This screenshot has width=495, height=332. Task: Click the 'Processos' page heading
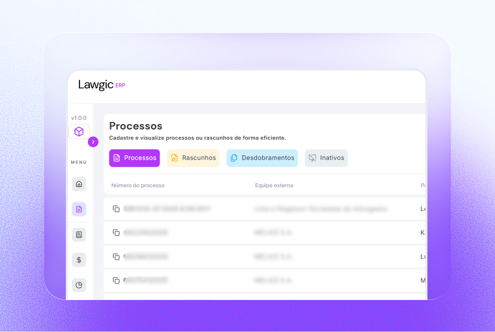(x=136, y=126)
